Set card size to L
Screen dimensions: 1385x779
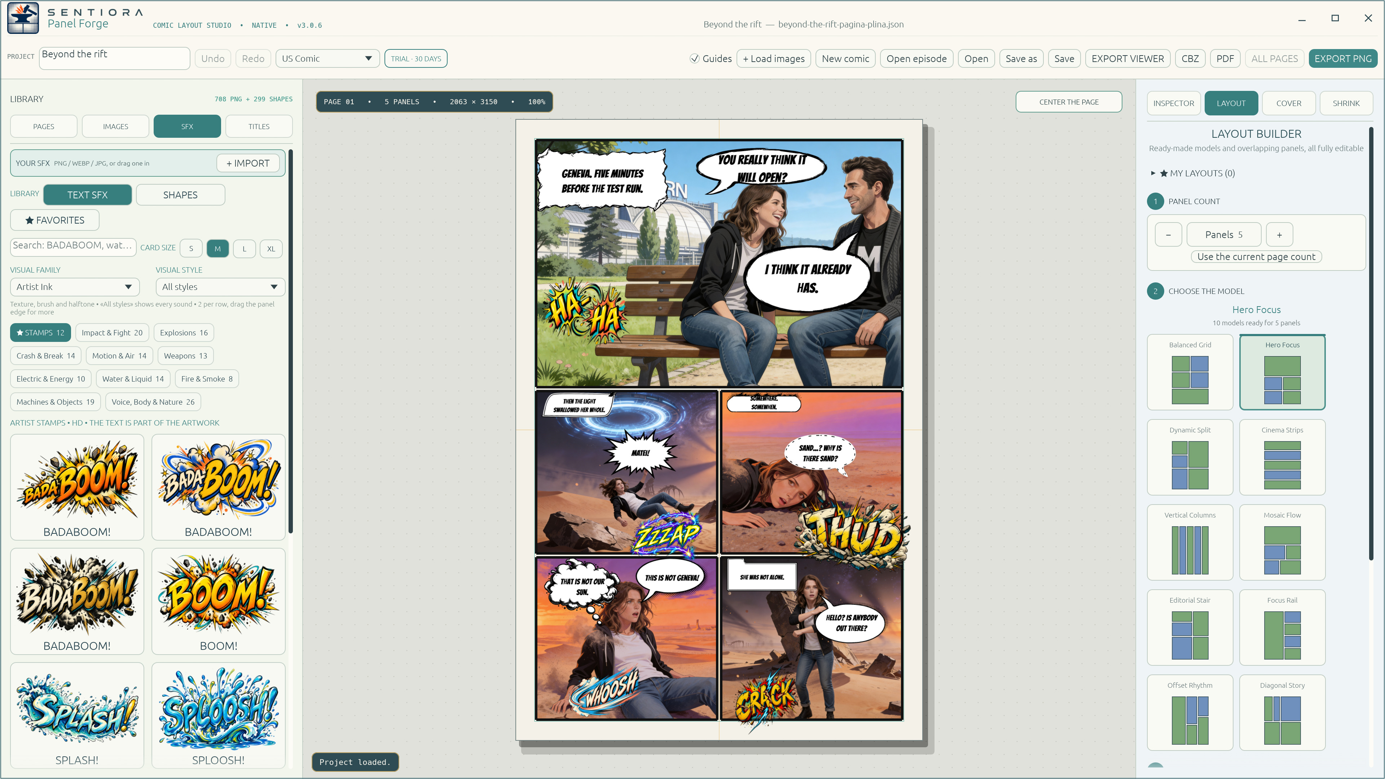(x=244, y=248)
